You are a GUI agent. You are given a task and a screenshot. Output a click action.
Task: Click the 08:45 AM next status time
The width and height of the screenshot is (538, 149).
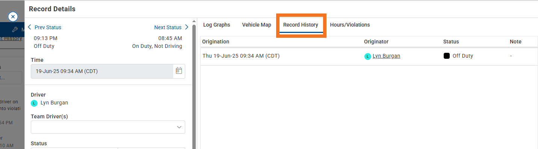[170, 38]
